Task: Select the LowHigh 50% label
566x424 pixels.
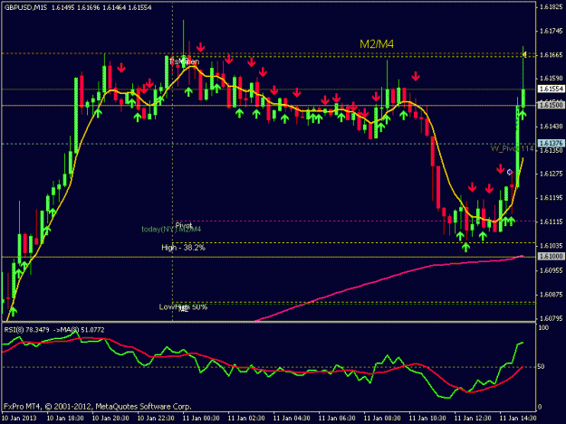Action: tap(183, 306)
